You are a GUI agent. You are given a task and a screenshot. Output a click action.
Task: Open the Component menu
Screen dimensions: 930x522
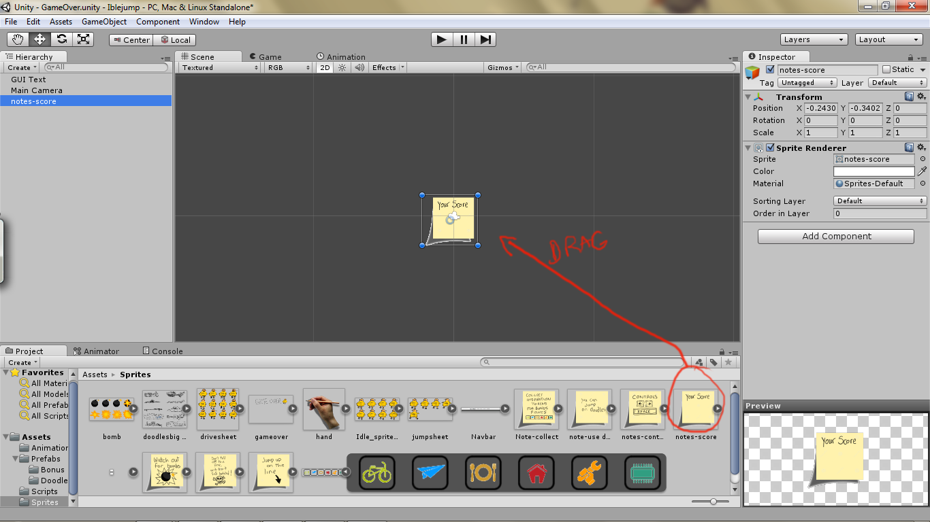[x=158, y=22]
